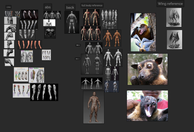Select the small 'arms' label
The image size is (194, 132).
(x=8, y=7)
